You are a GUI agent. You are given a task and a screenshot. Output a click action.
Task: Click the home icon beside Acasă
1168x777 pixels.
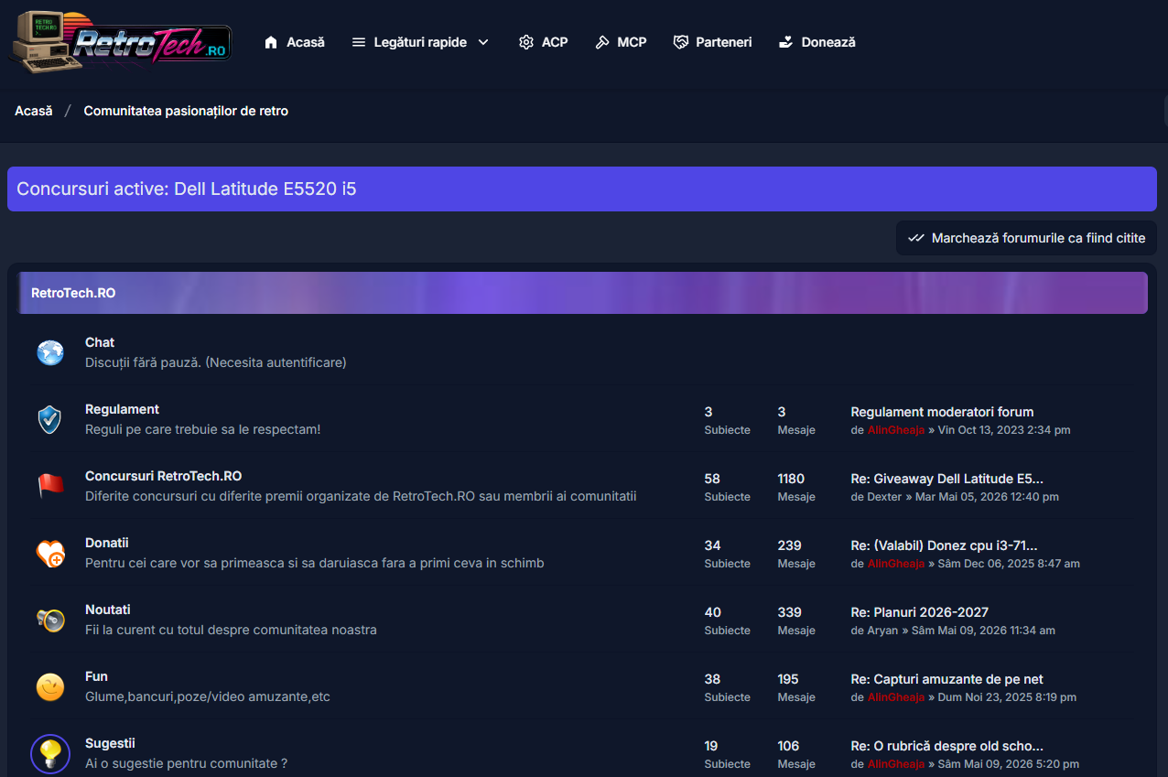pos(271,42)
